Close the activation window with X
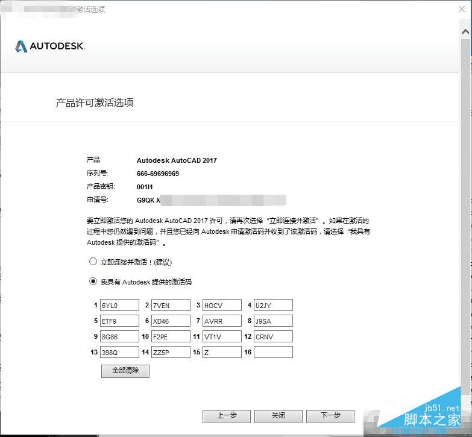The width and height of the screenshot is (472, 437). [462, 9]
